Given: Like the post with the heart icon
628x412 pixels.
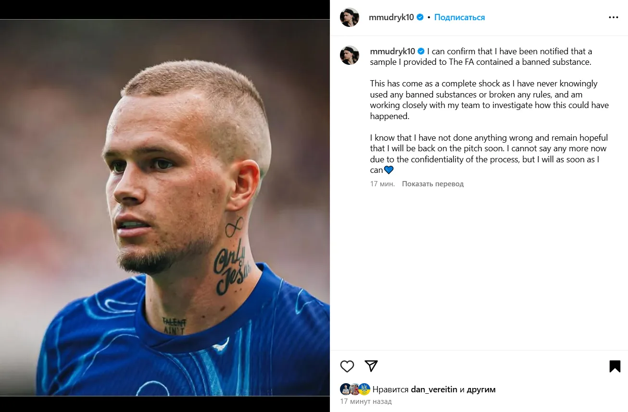Looking at the screenshot, I should pyautogui.click(x=347, y=366).
